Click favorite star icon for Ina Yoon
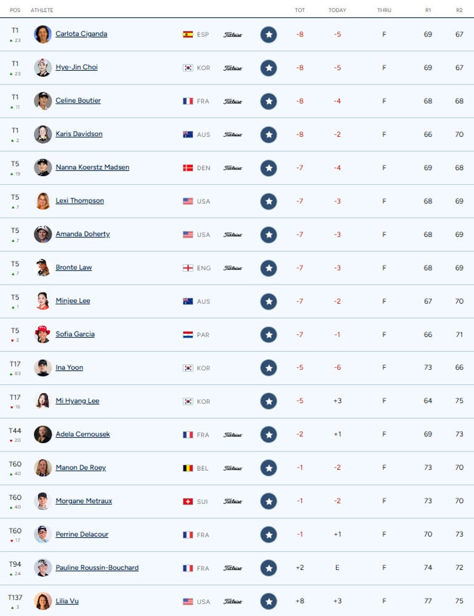This screenshot has width=474, height=616. [268, 368]
